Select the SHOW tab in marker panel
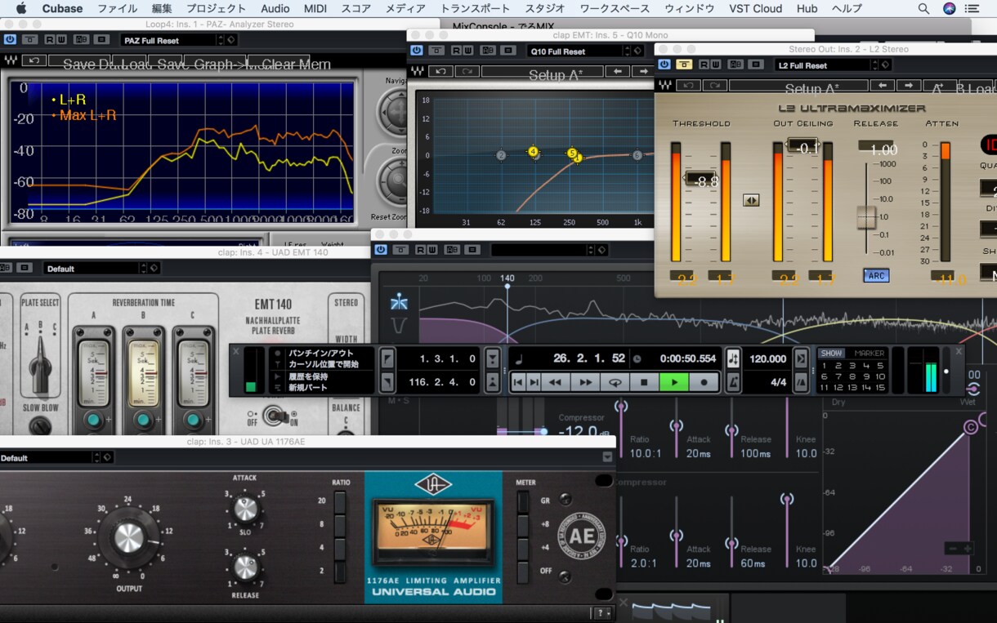The image size is (997, 623). tap(831, 354)
